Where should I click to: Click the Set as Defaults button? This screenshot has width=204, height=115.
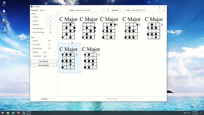point(44,61)
